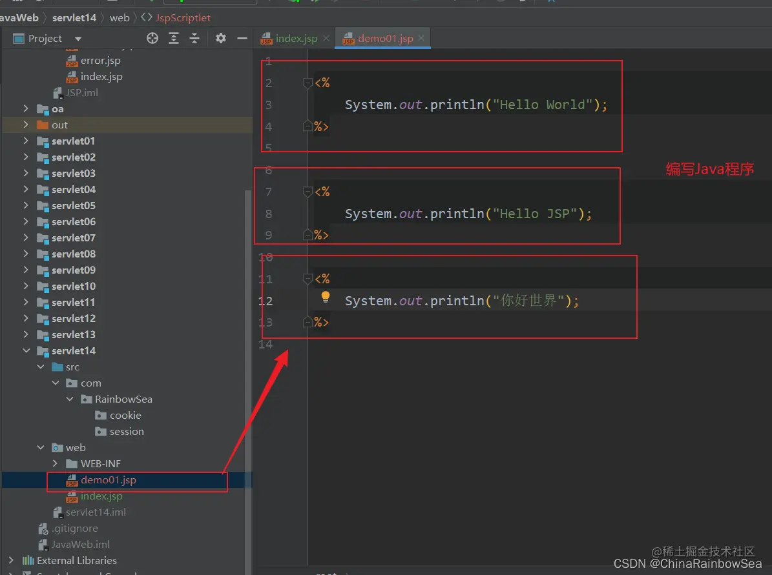Expand the oa module folder
Image resolution: width=772 pixels, height=575 pixels.
26,108
